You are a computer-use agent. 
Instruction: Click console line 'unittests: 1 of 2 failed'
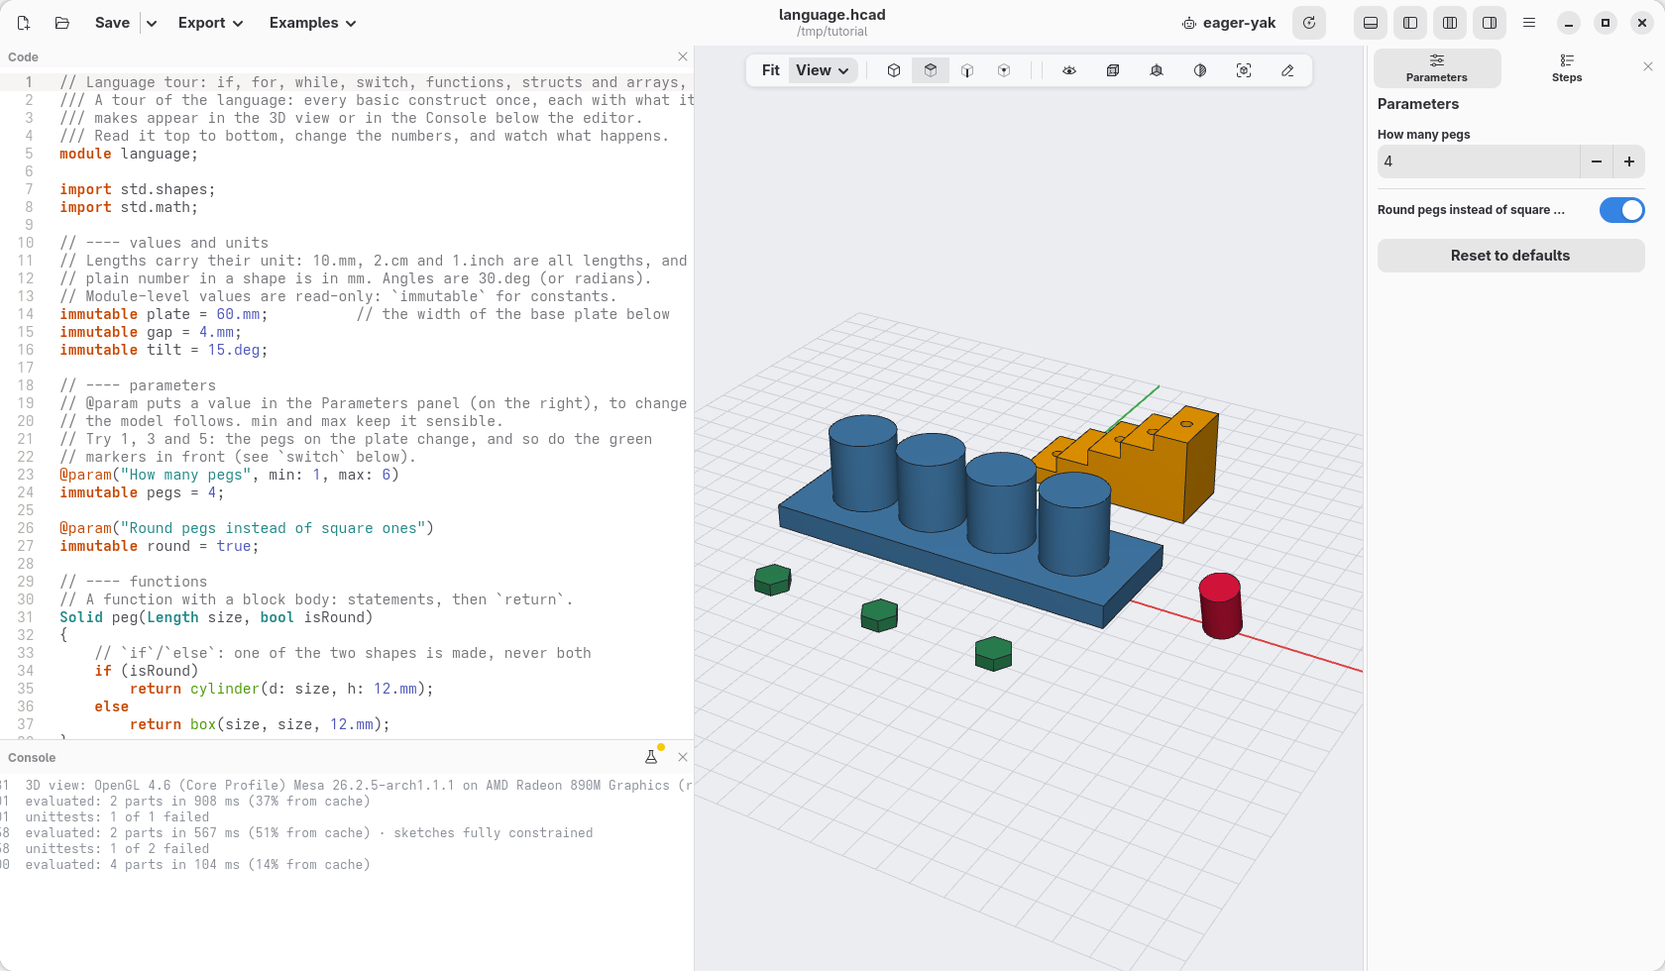[x=117, y=849]
